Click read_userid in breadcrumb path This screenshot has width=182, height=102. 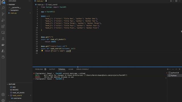(52, 5)
